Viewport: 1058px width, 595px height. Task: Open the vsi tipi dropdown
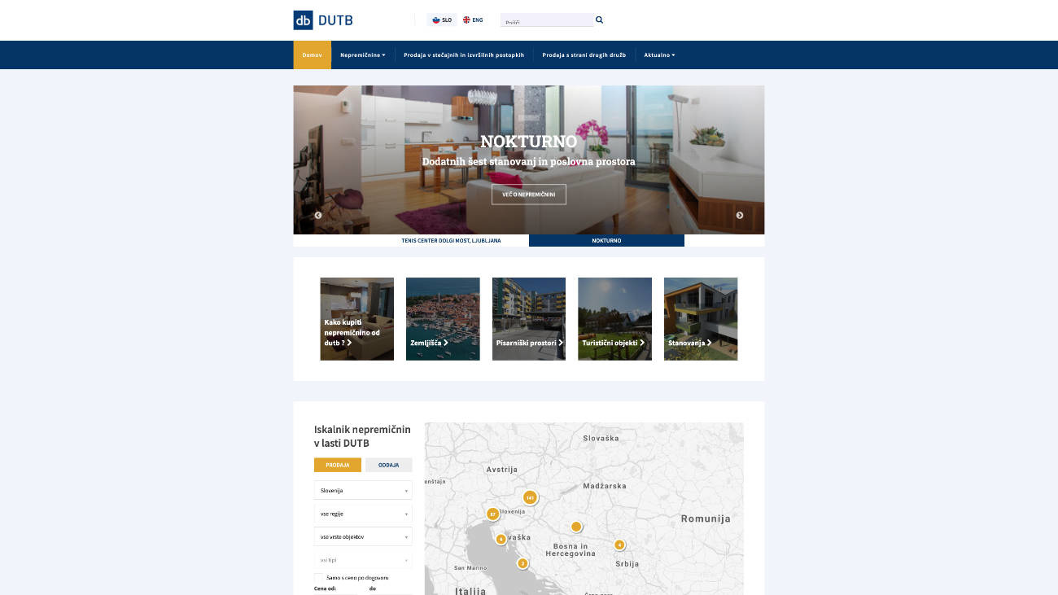click(x=363, y=560)
